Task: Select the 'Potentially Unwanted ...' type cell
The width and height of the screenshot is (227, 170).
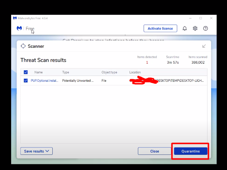Action: tap(78, 81)
